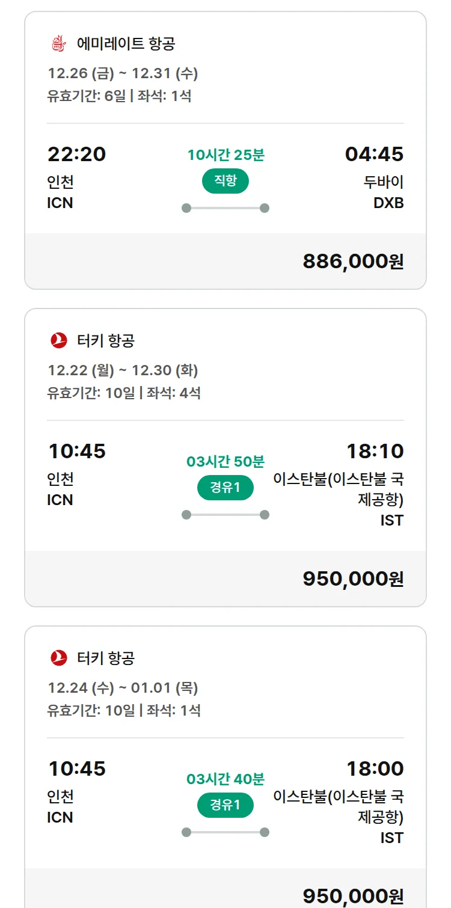Viewport: 451px width, 908px height.
Task: Click the Emirates airline logo icon
Action: (58, 44)
